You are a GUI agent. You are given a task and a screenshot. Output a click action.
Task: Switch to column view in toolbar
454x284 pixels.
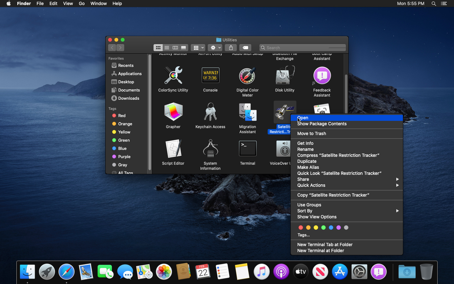pos(175,48)
